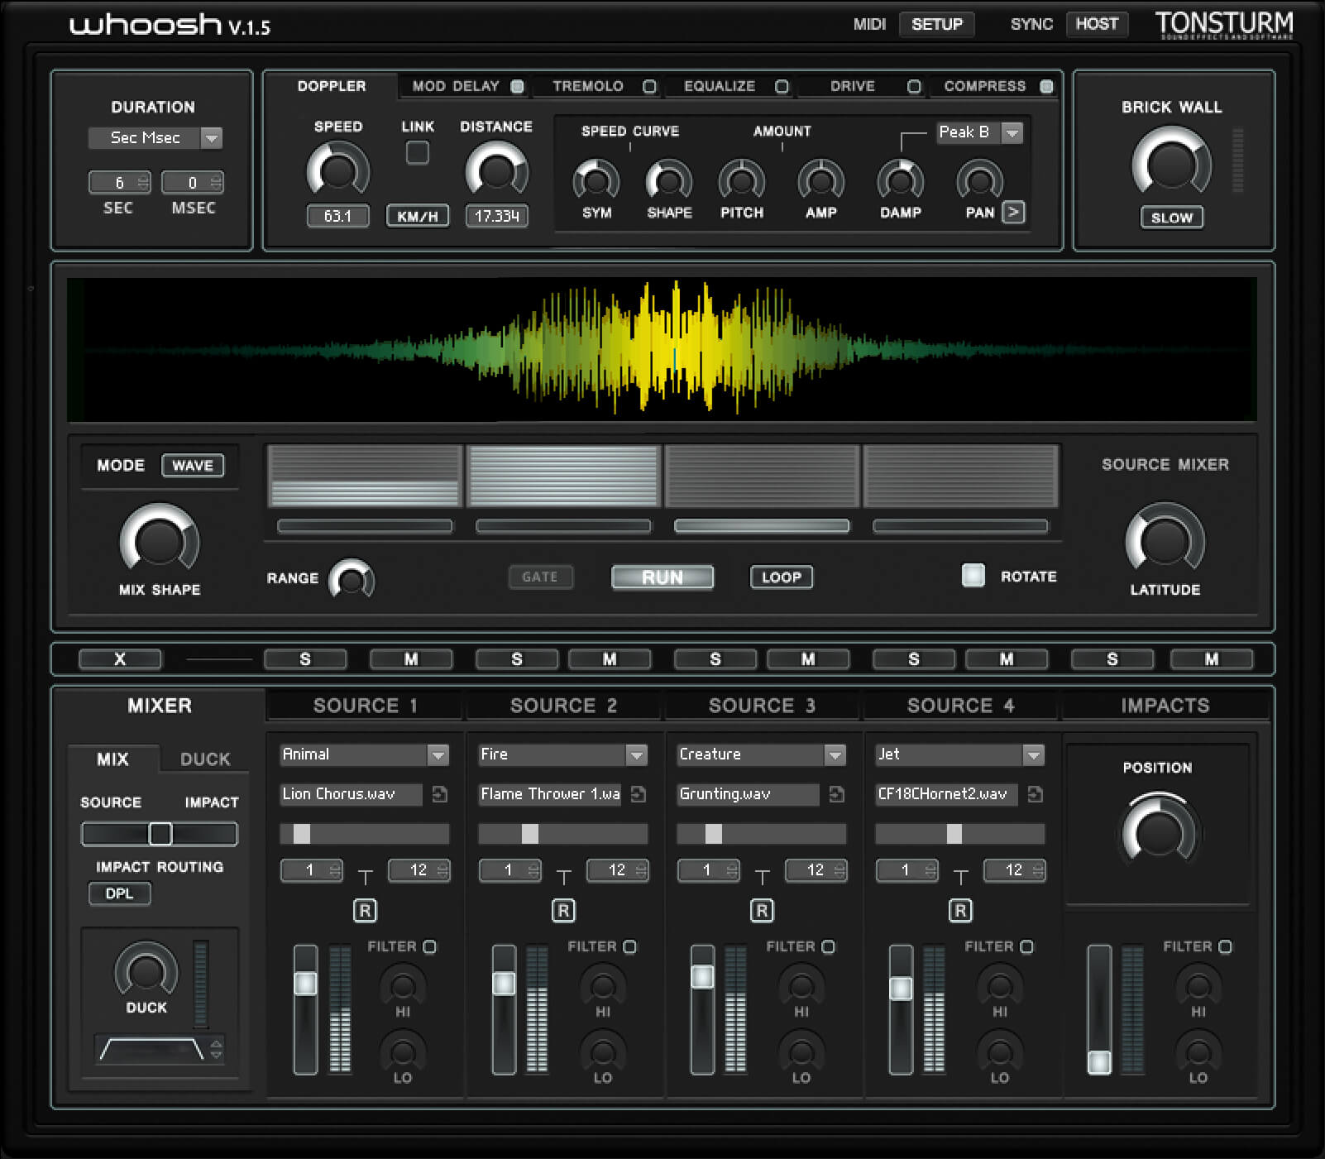Open the Jet category dropdown
The image size is (1325, 1159).
click(x=960, y=754)
